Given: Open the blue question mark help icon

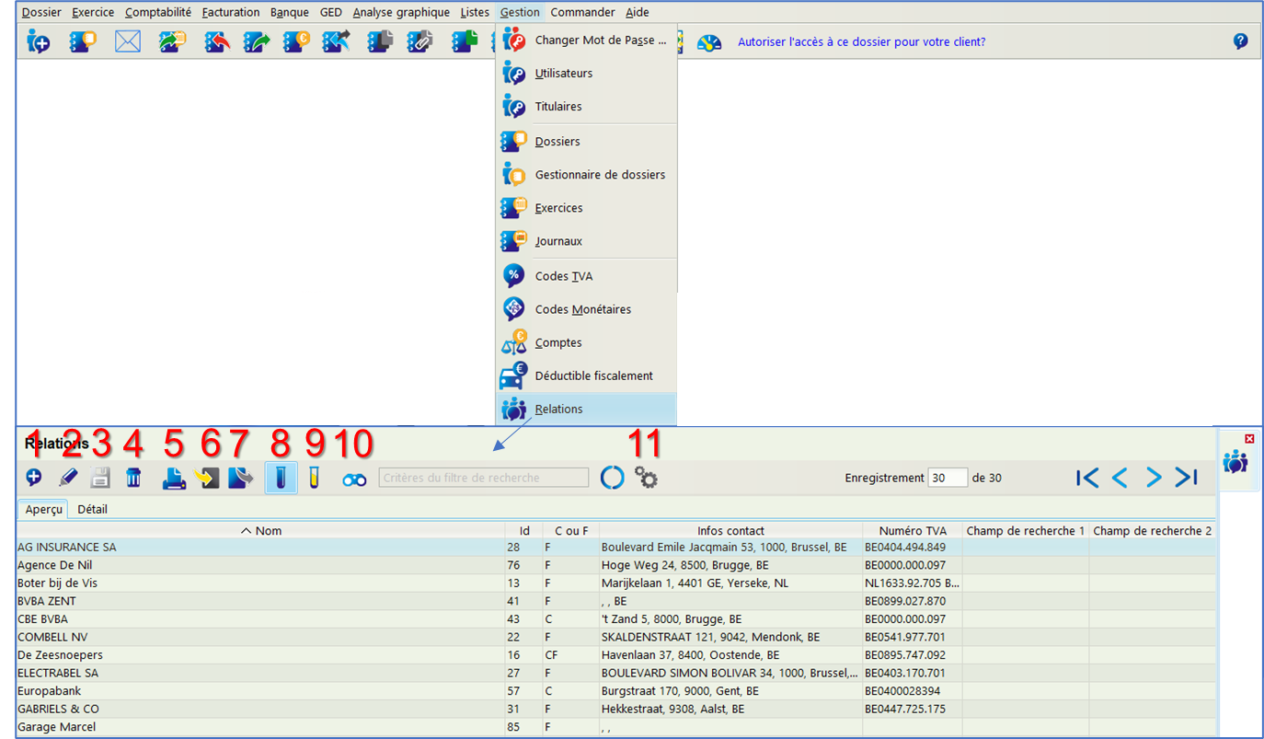Looking at the screenshot, I should [1240, 41].
